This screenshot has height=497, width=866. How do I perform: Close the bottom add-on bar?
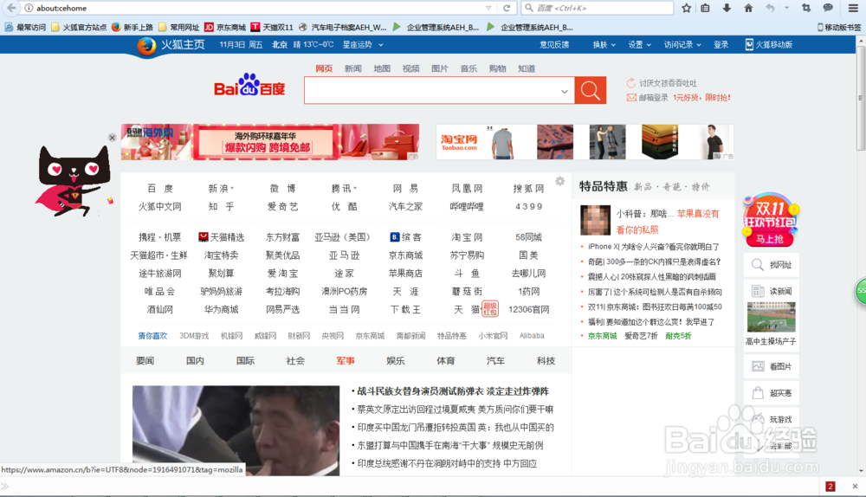(x=855, y=487)
